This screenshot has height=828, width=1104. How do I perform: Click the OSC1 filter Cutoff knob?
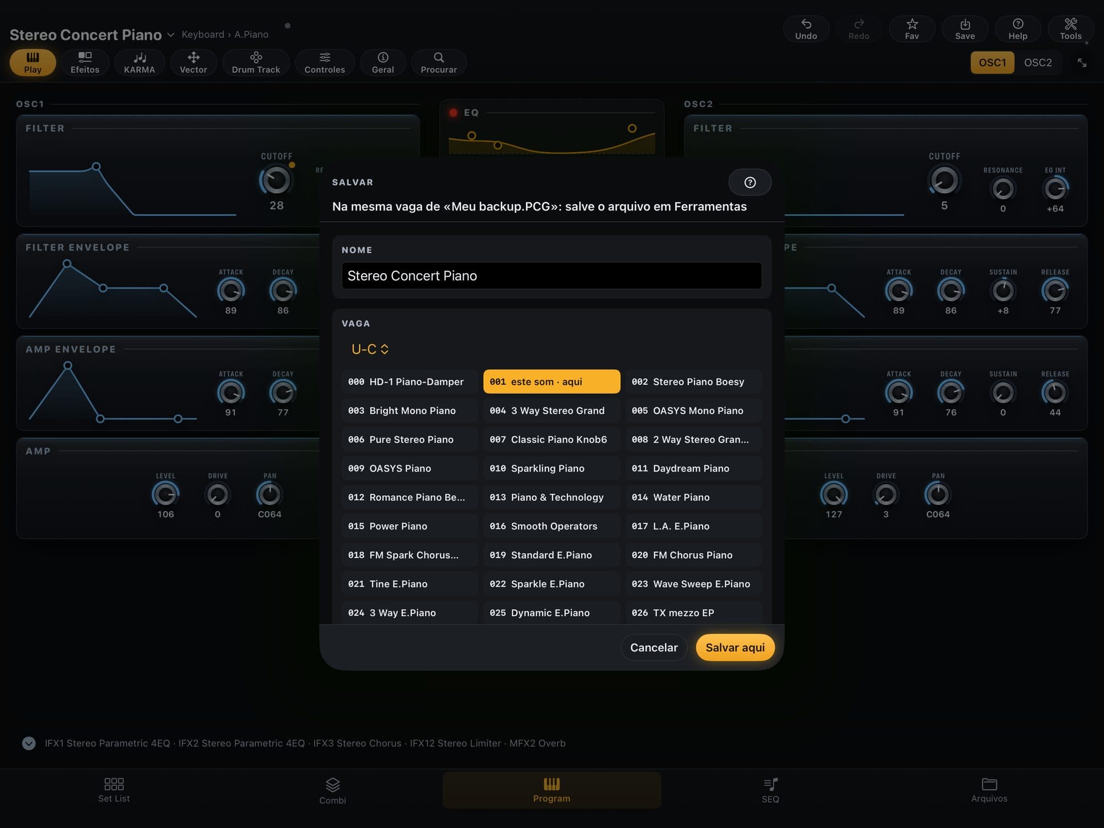(276, 180)
